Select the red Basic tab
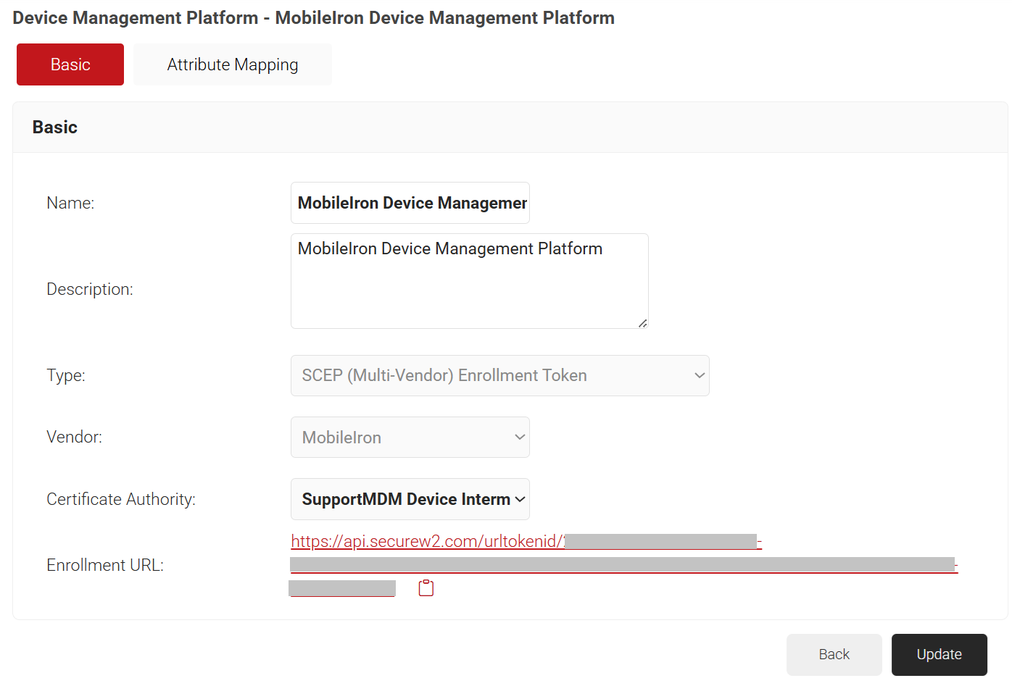1012x686 pixels. [70, 64]
